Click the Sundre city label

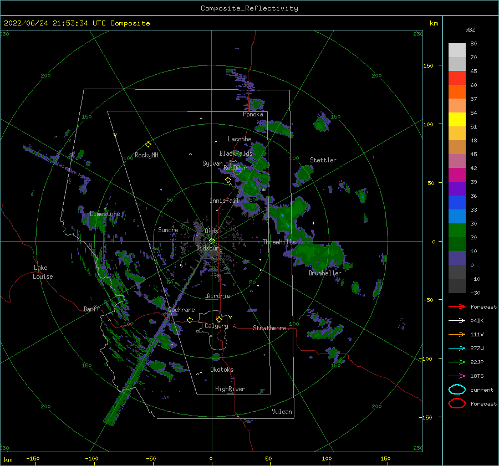click(x=168, y=229)
